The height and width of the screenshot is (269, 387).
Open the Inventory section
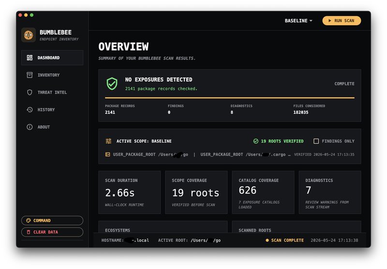(52, 75)
